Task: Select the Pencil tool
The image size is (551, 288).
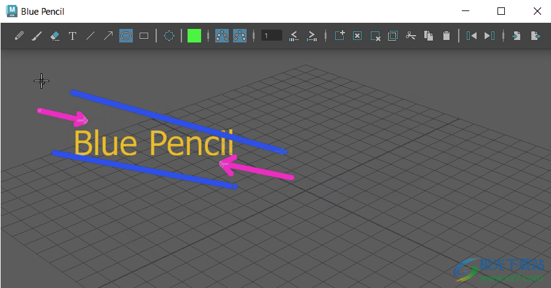Action: [x=19, y=36]
